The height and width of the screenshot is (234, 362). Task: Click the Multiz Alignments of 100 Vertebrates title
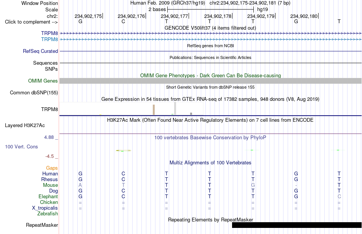[210, 162]
